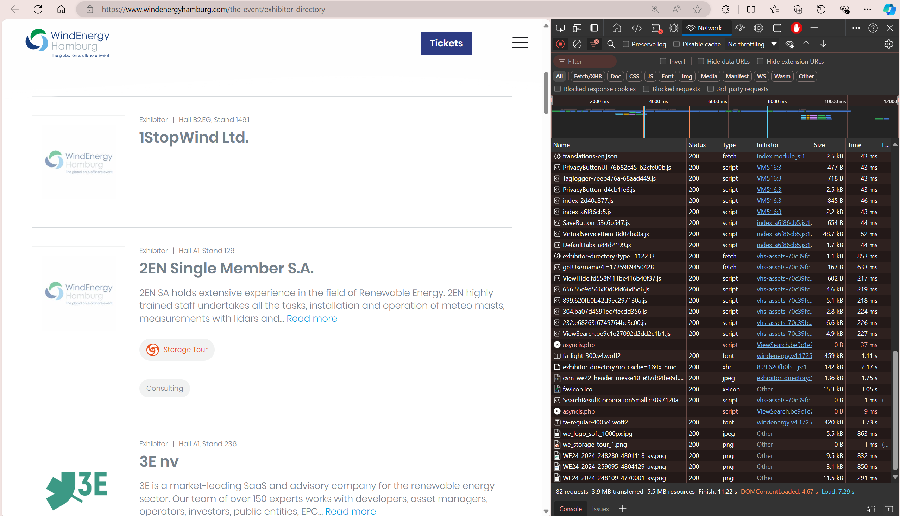Open the Copilot sidebar icon
The width and height of the screenshot is (900, 516).
pos(889,9)
